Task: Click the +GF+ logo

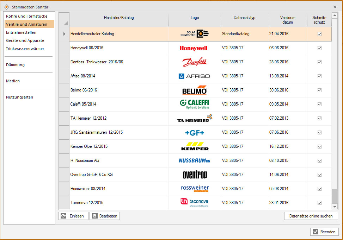Action: pyautogui.click(x=195, y=132)
